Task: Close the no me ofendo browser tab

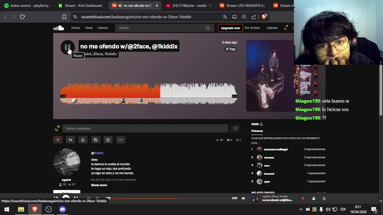Action: pyautogui.click(x=156, y=5)
